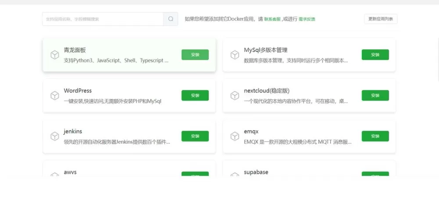This screenshot has height=199, width=439.
Task: Click the emqx cube icon
Action: [234, 136]
